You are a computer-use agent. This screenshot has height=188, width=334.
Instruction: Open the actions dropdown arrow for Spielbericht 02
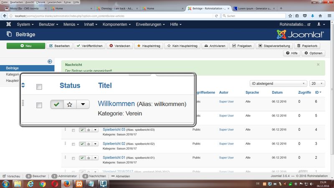(95, 144)
